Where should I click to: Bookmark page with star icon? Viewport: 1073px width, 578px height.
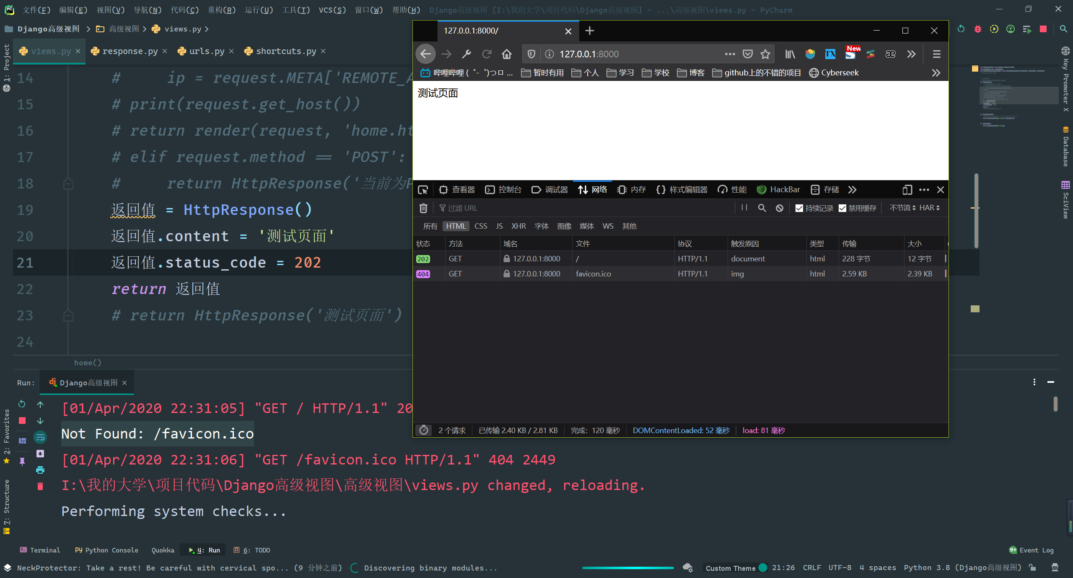point(765,54)
